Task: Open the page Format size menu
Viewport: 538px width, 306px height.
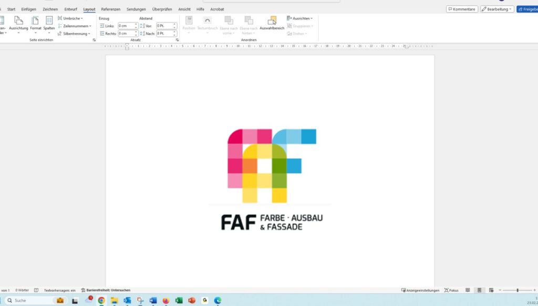Action: (35, 25)
